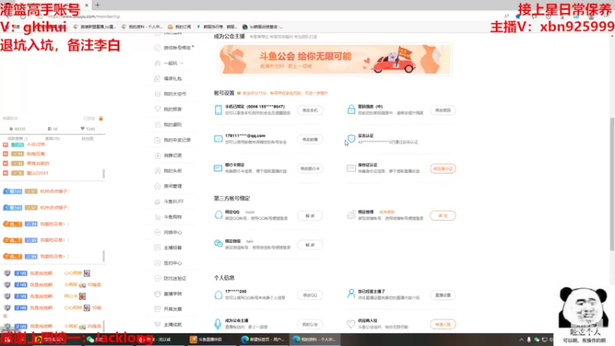Click the orange ID card verification button
The height and width of the screenshot is (346, 615).
click(443, 168)
